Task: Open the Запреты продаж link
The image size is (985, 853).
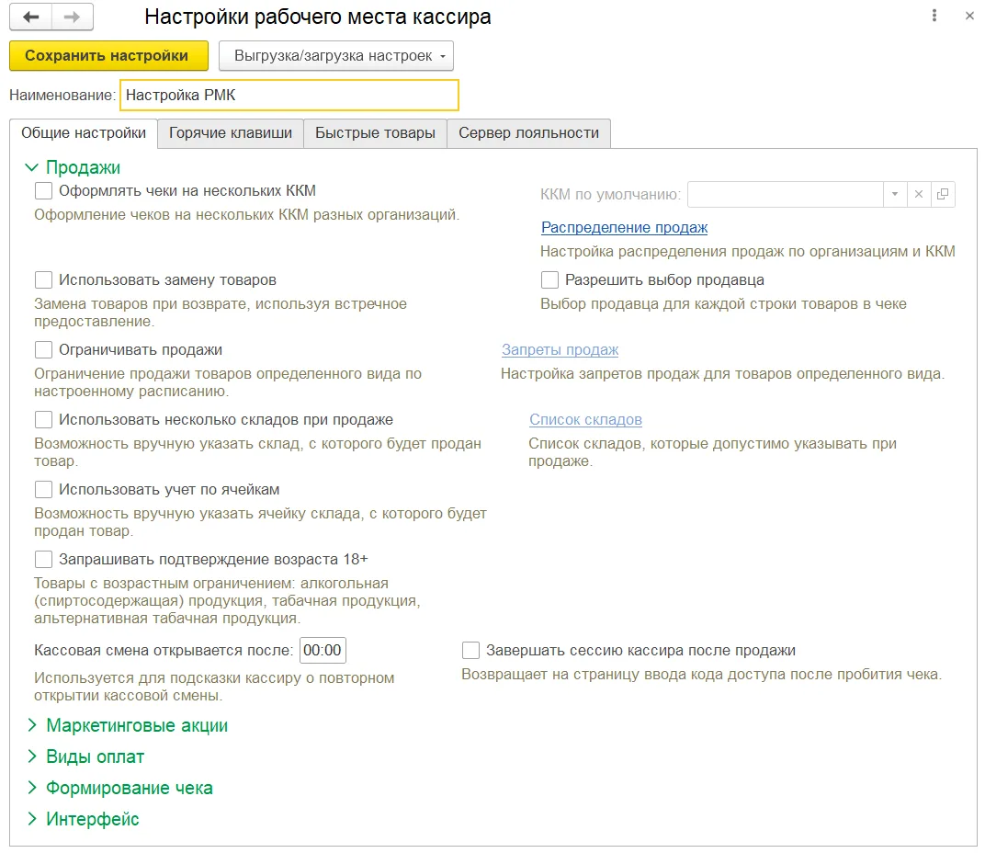Action: [560, 349]
